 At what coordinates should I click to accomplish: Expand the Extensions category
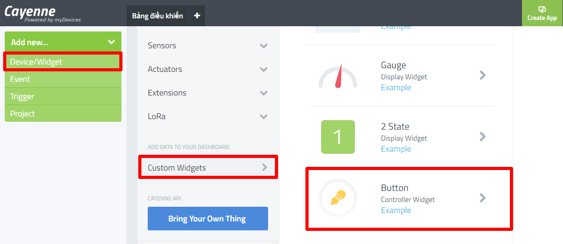click(x=263, y=93)
